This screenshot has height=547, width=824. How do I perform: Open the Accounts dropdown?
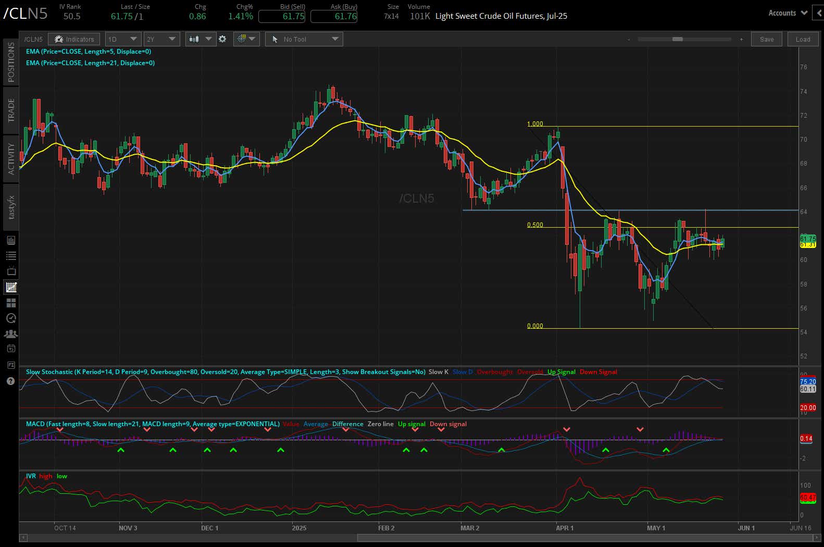point(788,13)
